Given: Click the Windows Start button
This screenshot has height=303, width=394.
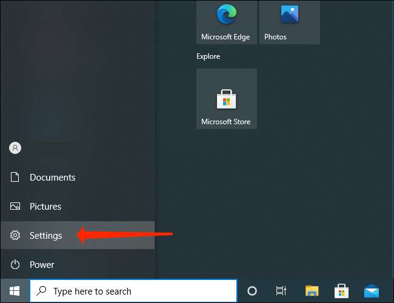Looking at the screenshot, I should [14, 291].
